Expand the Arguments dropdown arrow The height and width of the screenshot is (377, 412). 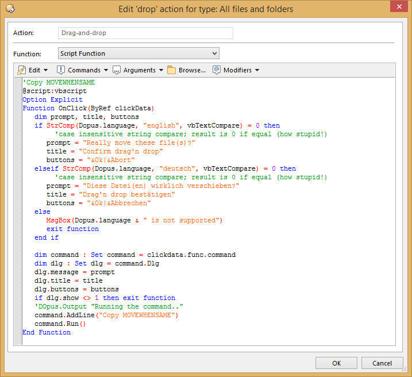(161, 70)
